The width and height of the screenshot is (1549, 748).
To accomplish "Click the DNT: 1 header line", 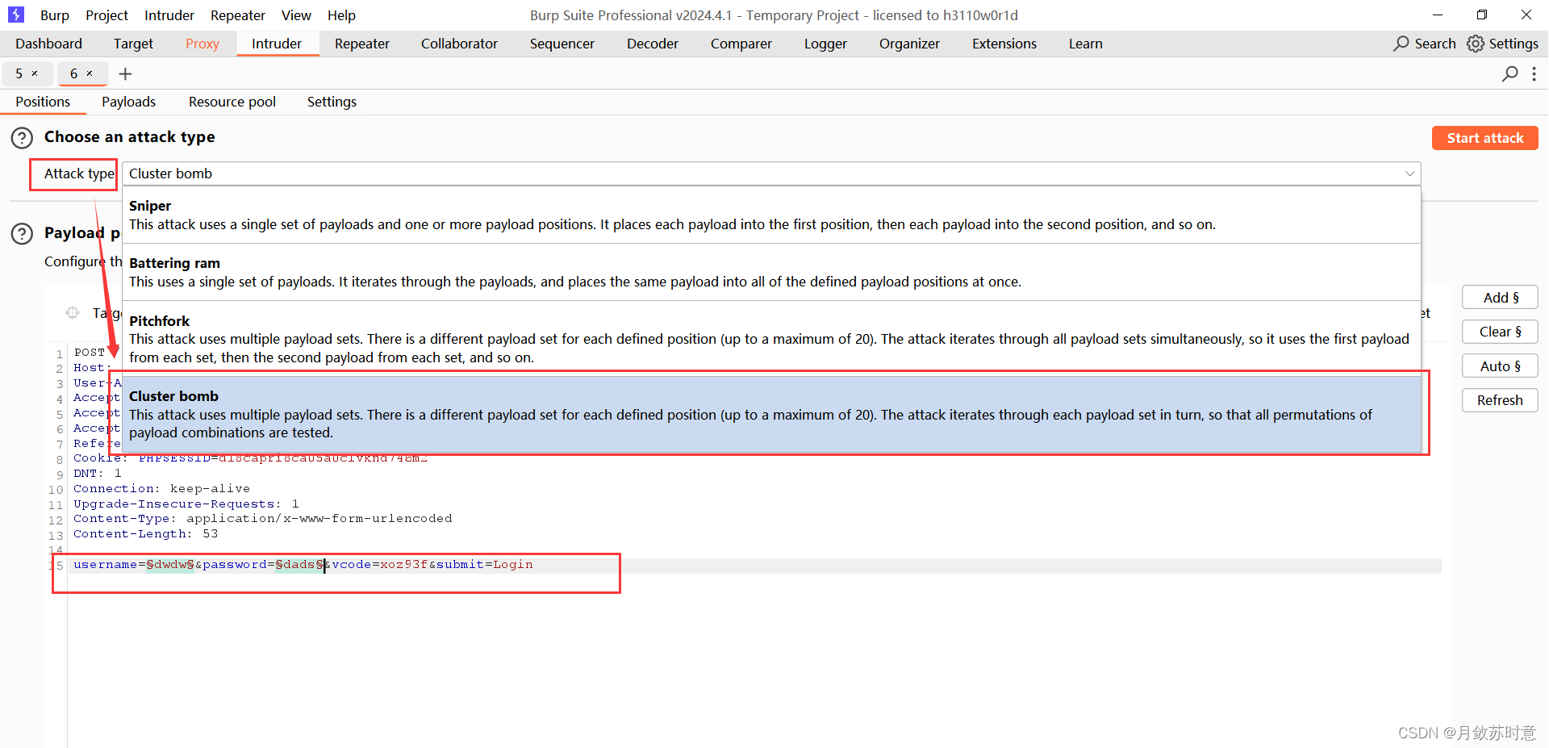I will coord(97,474).
